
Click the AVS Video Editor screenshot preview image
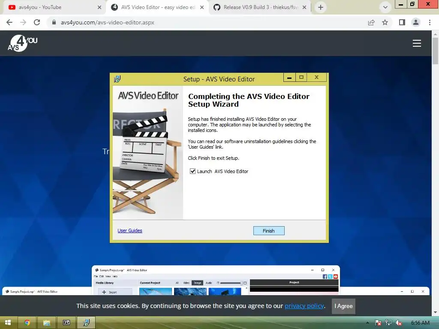point(216,280)
